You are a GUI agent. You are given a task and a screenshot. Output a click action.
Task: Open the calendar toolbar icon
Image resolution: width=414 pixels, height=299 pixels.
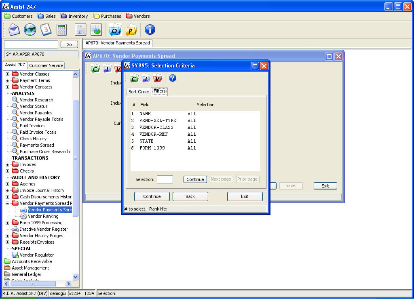pos(46,29)
